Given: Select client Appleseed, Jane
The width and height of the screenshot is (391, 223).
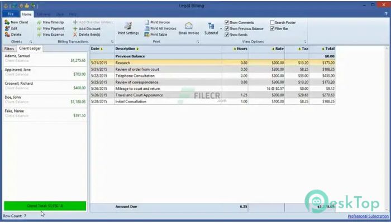Looking at the screenshot, I should click(45, 72).
